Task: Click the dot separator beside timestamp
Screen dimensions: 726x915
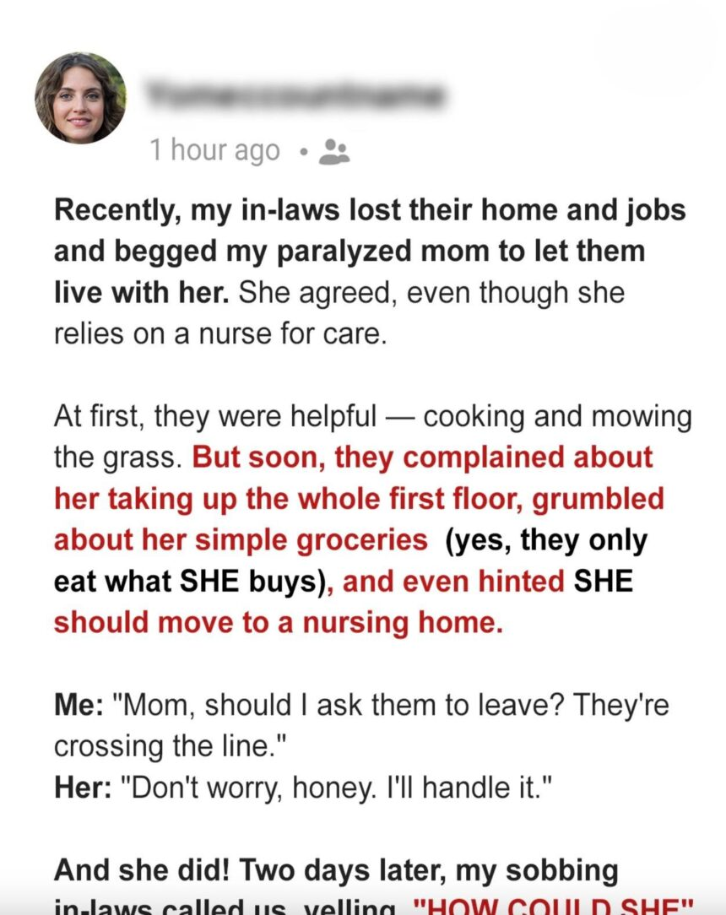Action: tap(302, 152)
